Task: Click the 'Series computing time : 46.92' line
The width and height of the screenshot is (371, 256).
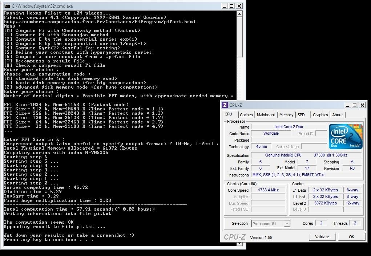Action: click(x=46, y=187)
